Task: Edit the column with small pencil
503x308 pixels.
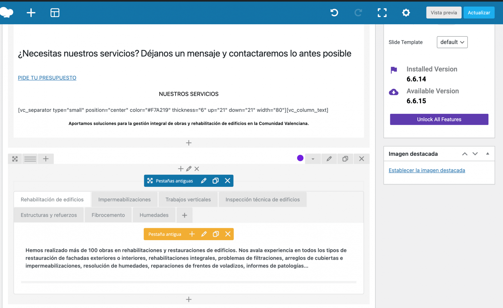Action: tap(189, 169)
